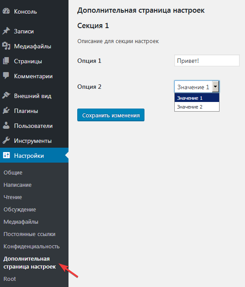Open Медиафайлы label in main menu
Image resolution: width=245 pixels, height=287 pixels.
32,46
